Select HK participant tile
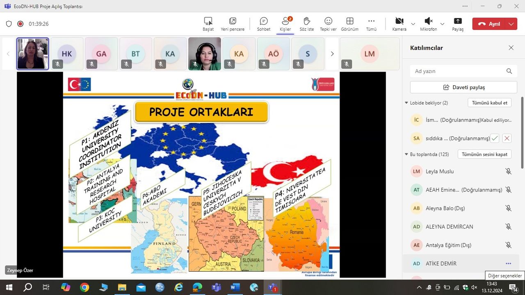 pos(67,54)
